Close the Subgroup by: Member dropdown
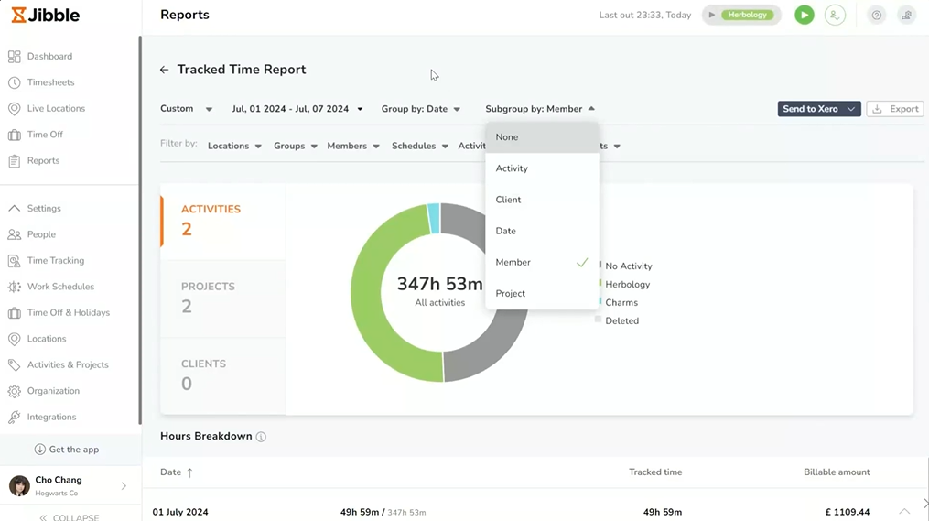Image resolution: width=929 pixels, height=521 pixels. [540, 109]
